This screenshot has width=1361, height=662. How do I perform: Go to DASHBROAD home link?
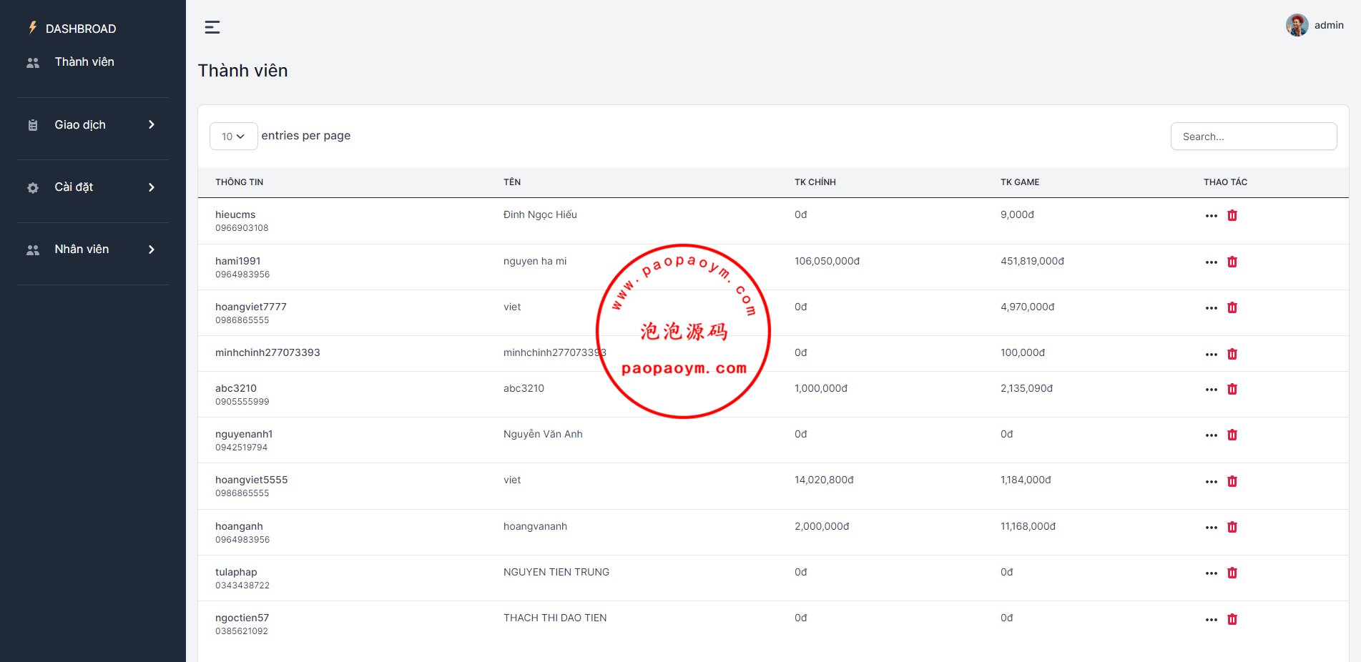(x=80, y=29)
